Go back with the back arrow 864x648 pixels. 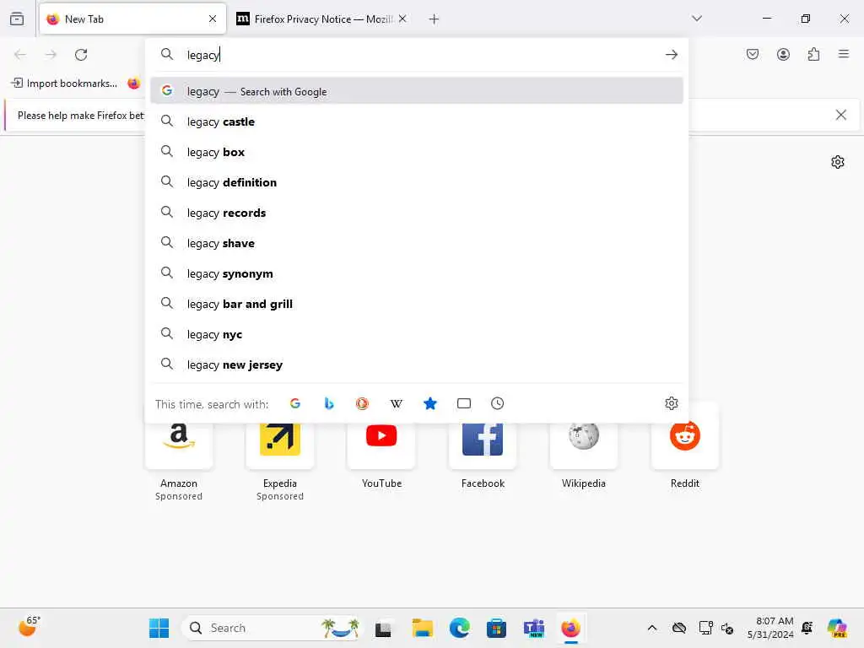click(x=20, y=55)
